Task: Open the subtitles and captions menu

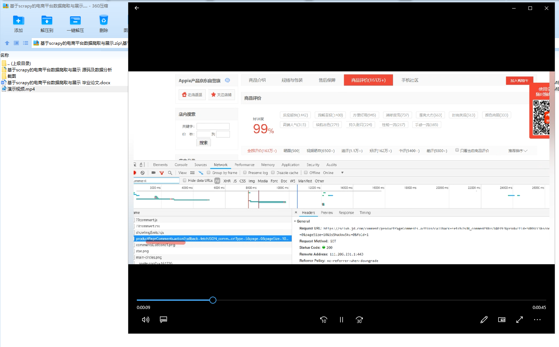Action: point(163,320)
